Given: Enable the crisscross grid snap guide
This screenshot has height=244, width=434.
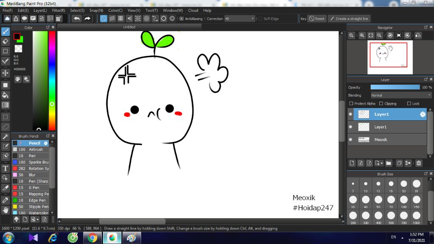Looking at the screenshot, I should (x=121, y=19).
